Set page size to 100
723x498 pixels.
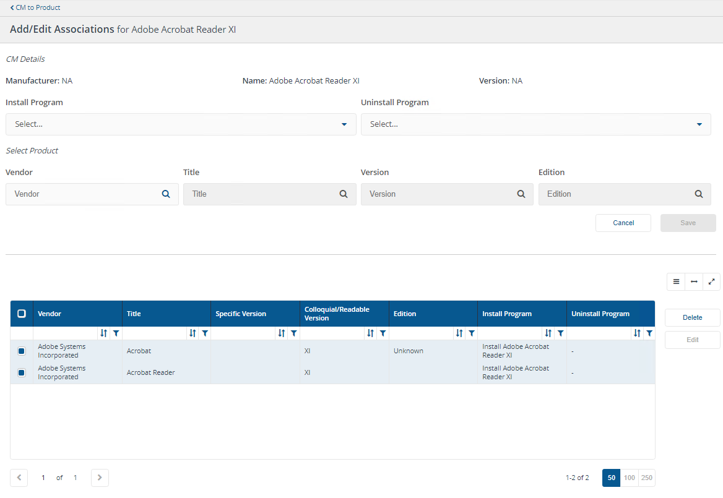coord(629,478)
